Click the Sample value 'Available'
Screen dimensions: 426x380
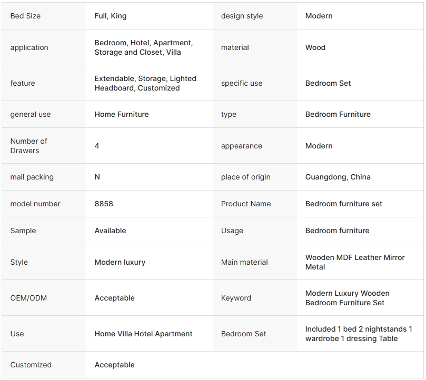(110, 231)
